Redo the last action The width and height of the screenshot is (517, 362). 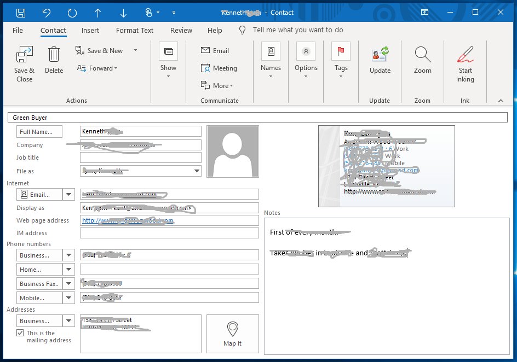72,13
